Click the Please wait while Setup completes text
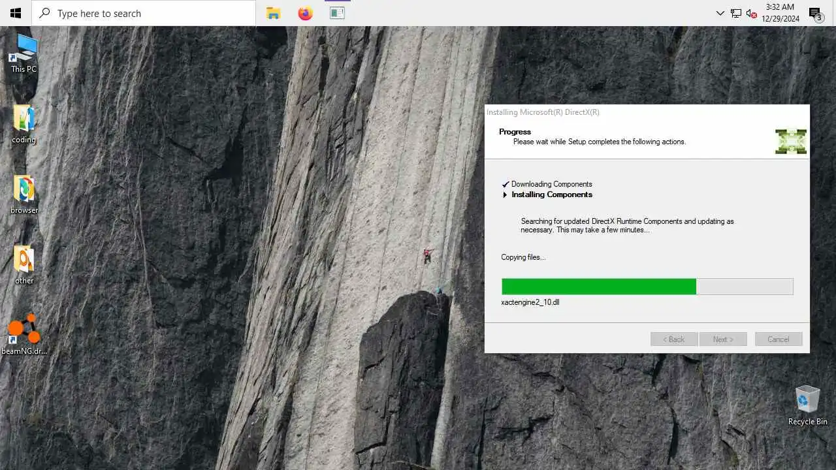The image size is (836, 470). (600, 142)
